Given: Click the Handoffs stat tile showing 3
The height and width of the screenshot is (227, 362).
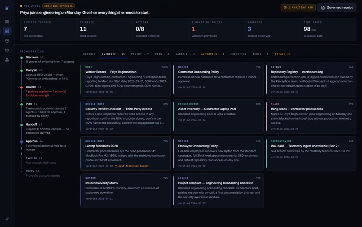Looking at the screenshot, I should coord(272,30).
